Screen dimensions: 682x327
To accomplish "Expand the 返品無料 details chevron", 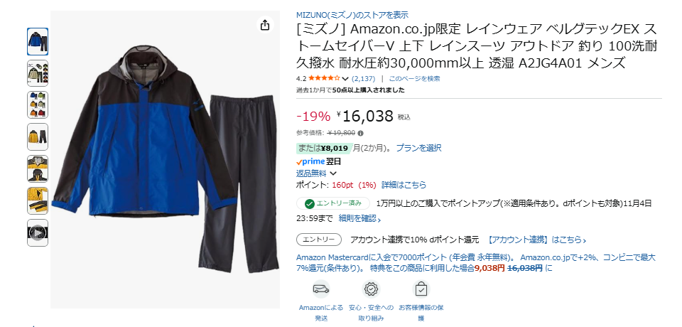I will [x=334, y=173].
